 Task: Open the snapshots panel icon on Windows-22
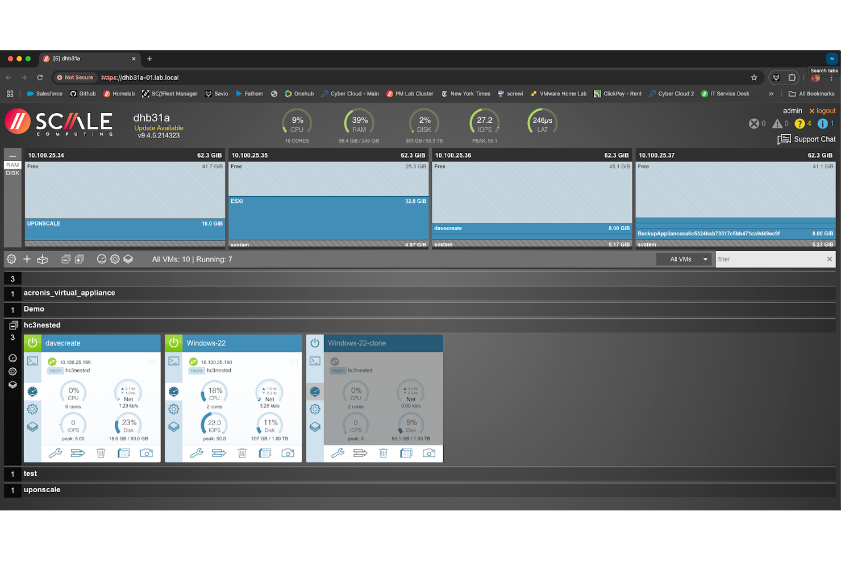173,426
